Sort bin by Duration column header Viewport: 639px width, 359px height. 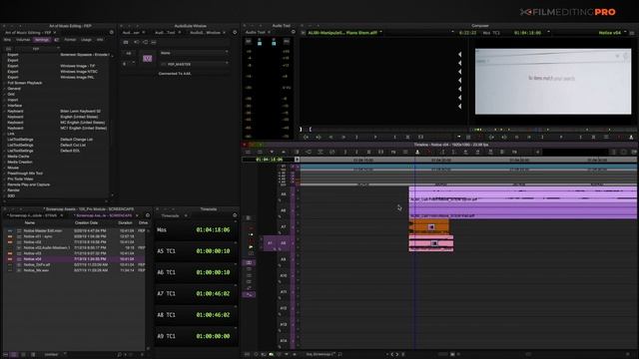coord(125,223)
